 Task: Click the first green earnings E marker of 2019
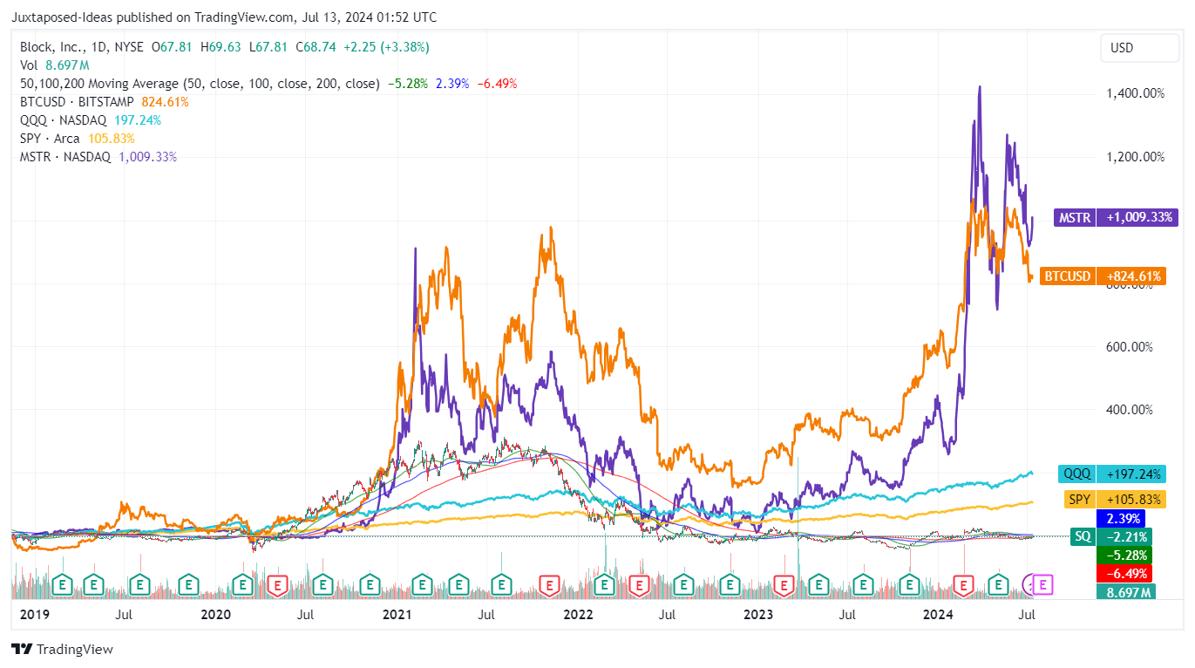pyautogui.click(x=62, y=583)
